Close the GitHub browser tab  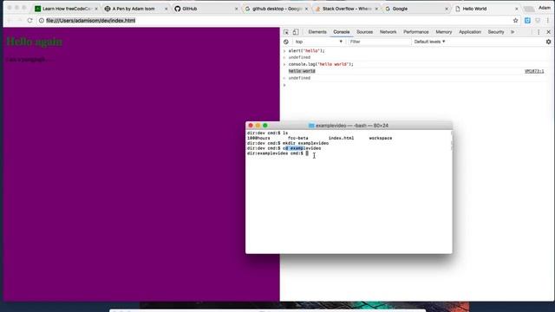pyautogui.click(x=237, y=9)
